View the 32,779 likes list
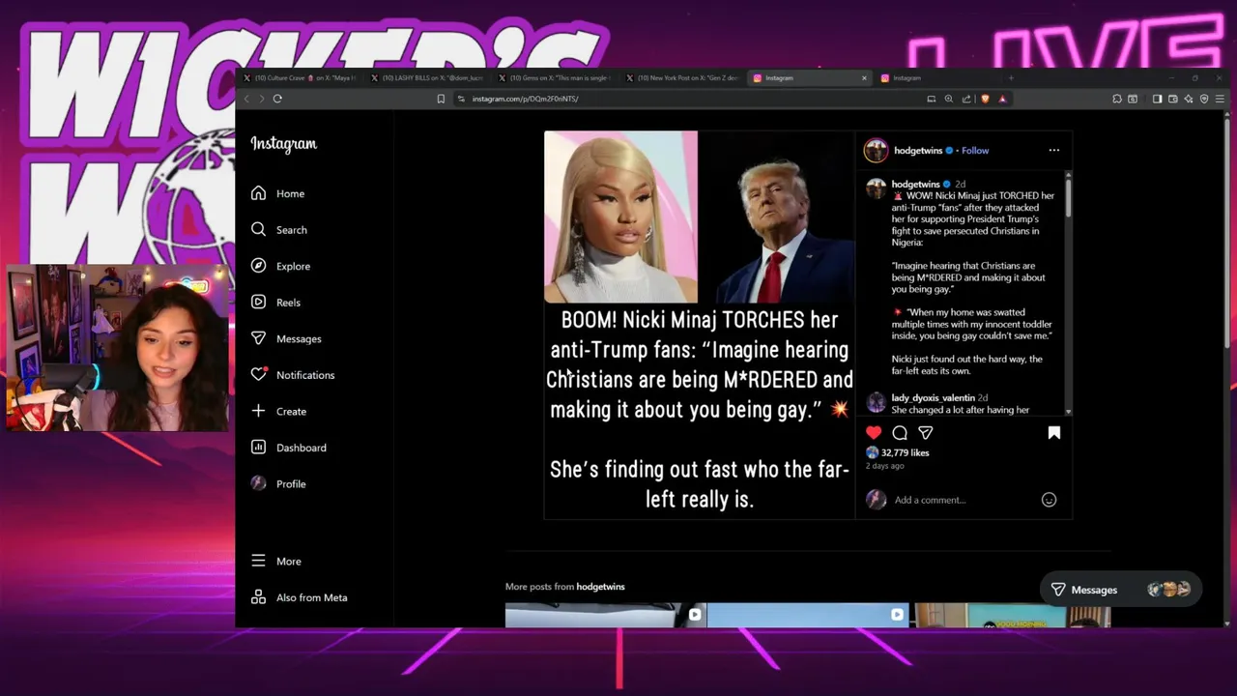Image resolution: width=1237 pixels, height=696 pixels. [905, 452]
